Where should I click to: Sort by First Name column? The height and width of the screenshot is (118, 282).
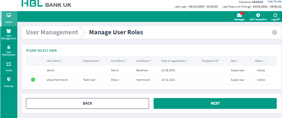point(119,61)
